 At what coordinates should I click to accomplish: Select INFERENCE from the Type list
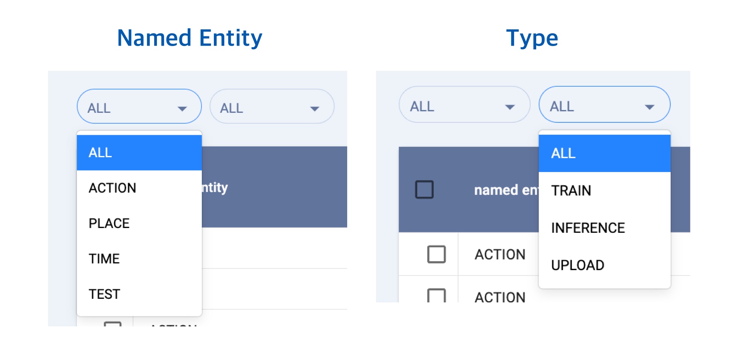[x=588, y=228]
